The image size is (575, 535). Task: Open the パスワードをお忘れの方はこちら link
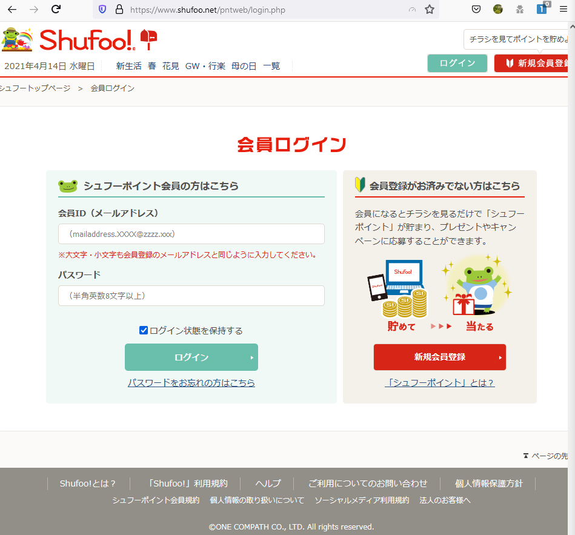click(x=191, y=382)
